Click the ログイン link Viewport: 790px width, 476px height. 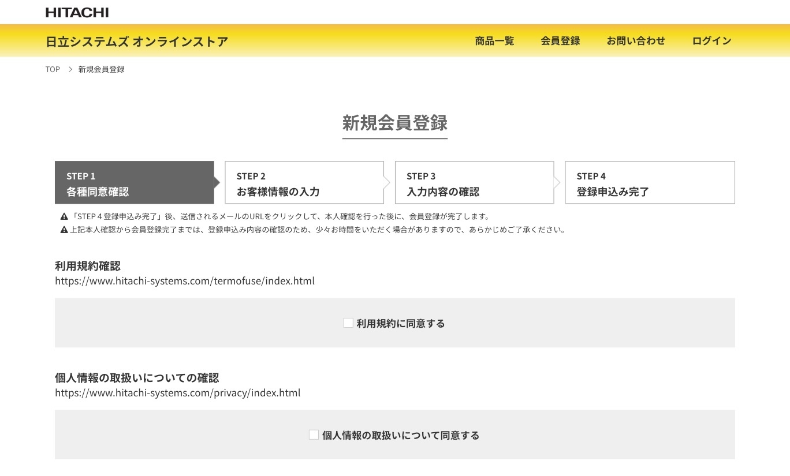pos(711,40)
